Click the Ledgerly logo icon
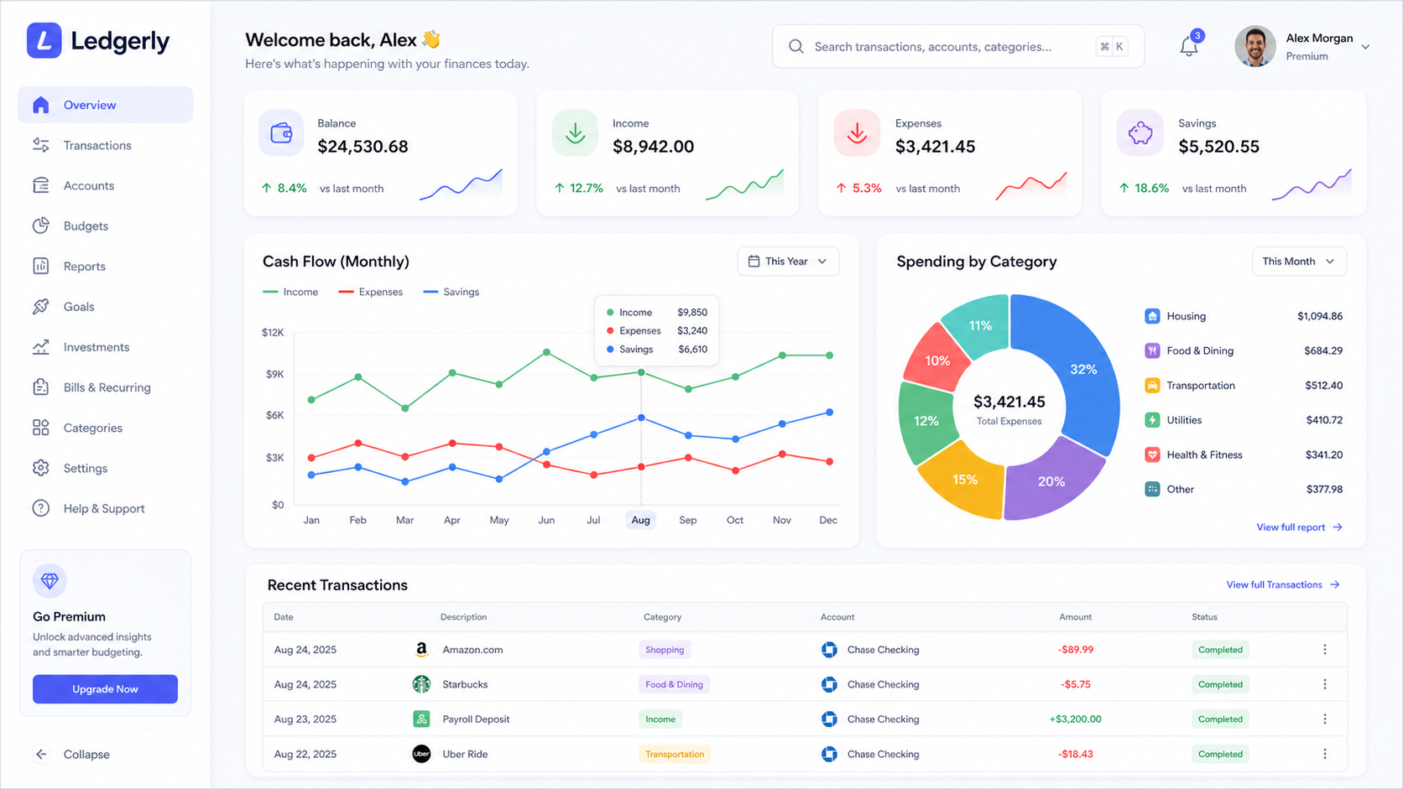Screen dimensions: 1403x789 [44, 40]
